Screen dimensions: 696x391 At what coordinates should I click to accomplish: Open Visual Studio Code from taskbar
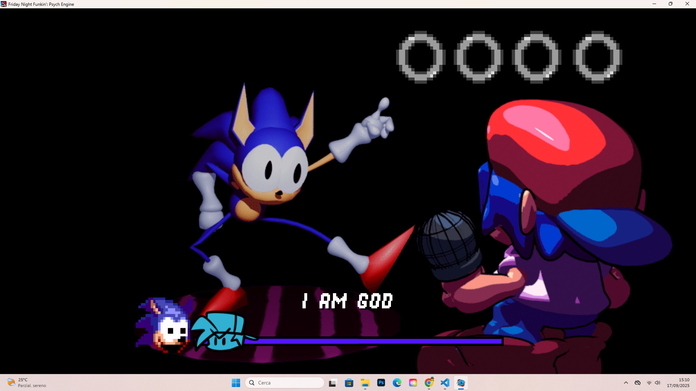(x=445, y=383)
